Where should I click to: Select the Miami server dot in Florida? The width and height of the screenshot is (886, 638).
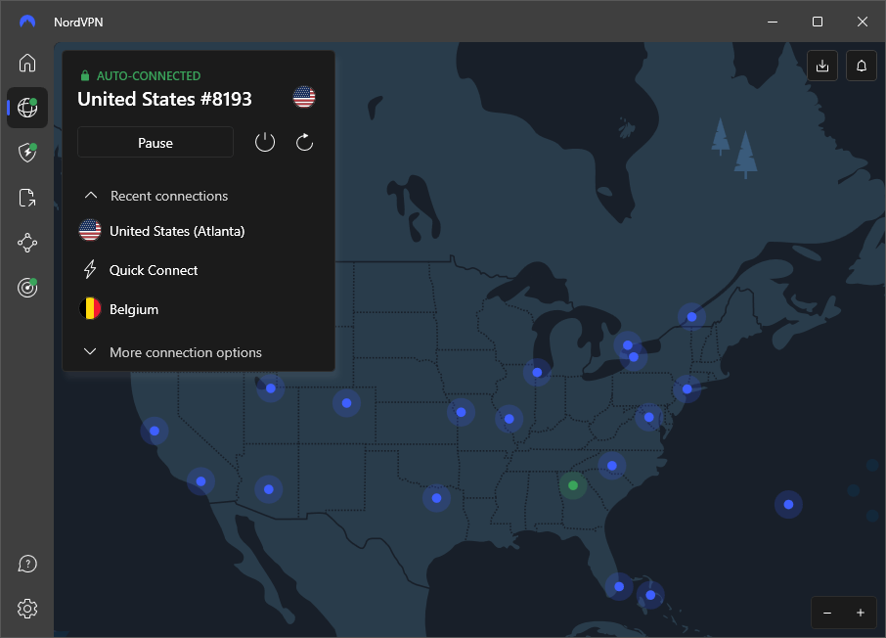619,586
